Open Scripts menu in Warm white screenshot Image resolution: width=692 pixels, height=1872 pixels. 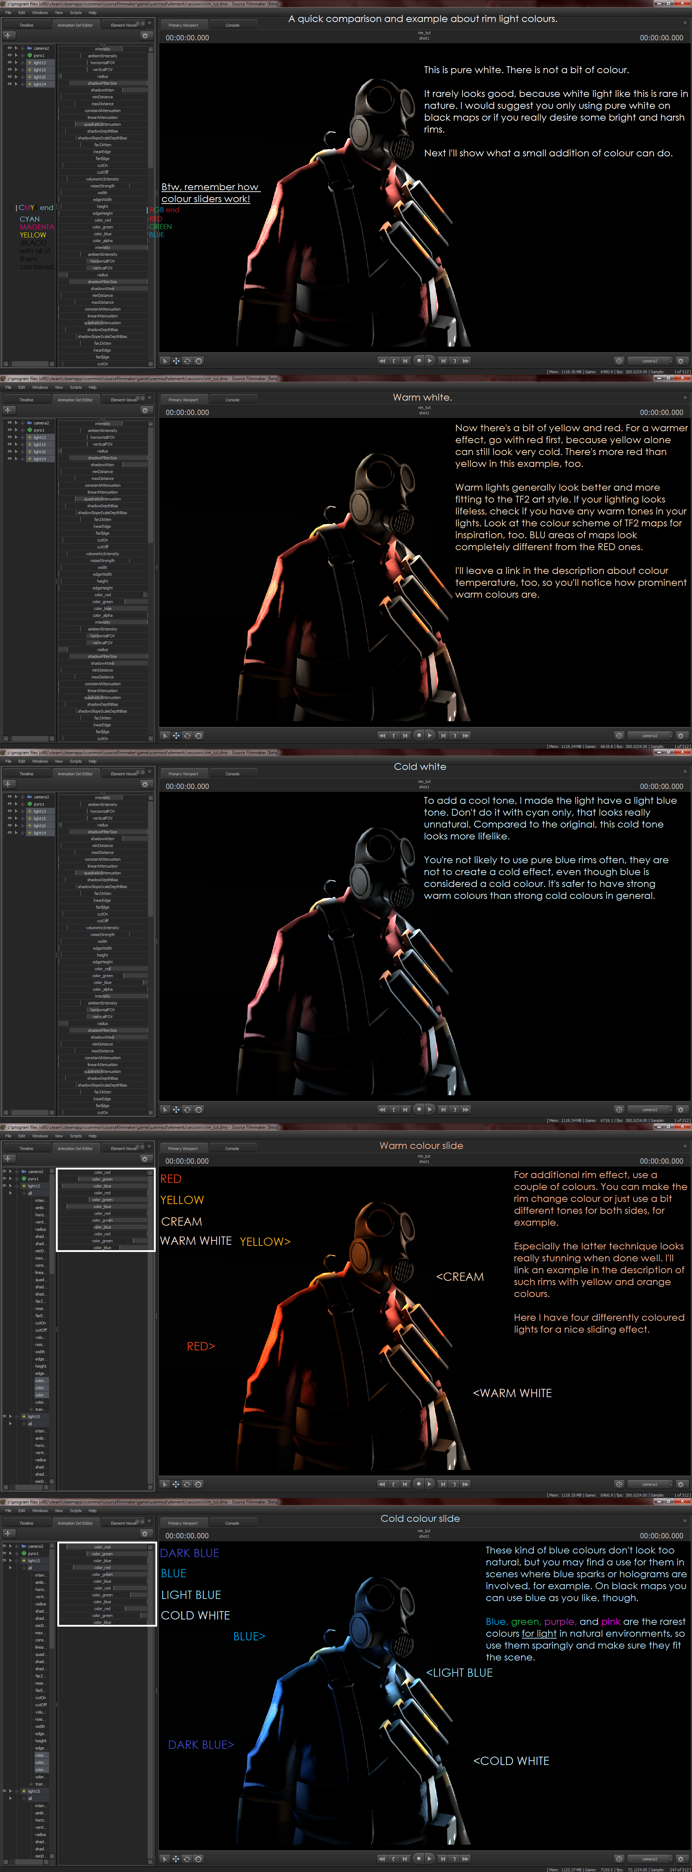(76, 387)
